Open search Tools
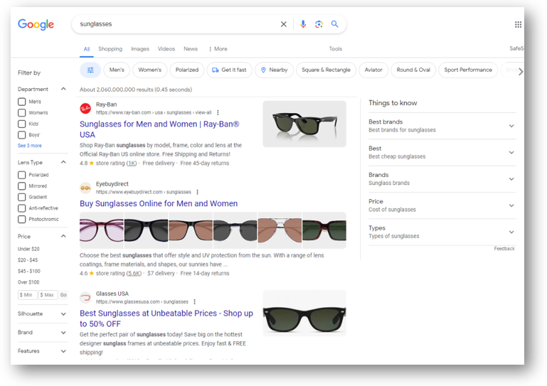This screenshot has width=547, height=386. point(336,49)
